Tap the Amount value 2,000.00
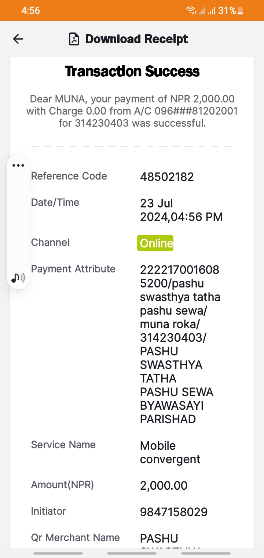The image size is (264, 558). [164, 485]
